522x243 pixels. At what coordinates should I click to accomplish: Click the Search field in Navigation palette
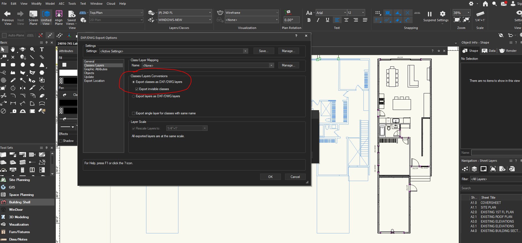(490, 188)
